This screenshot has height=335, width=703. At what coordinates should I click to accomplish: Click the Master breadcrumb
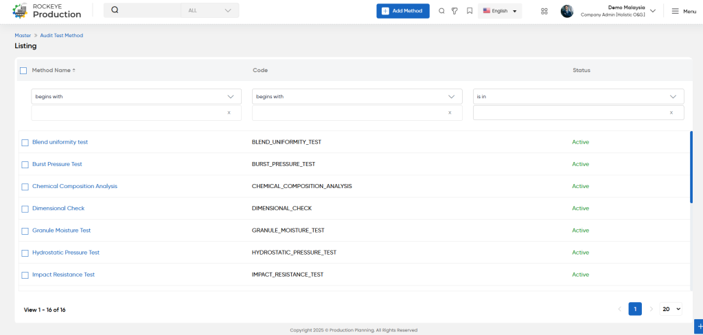pos(23,35)
